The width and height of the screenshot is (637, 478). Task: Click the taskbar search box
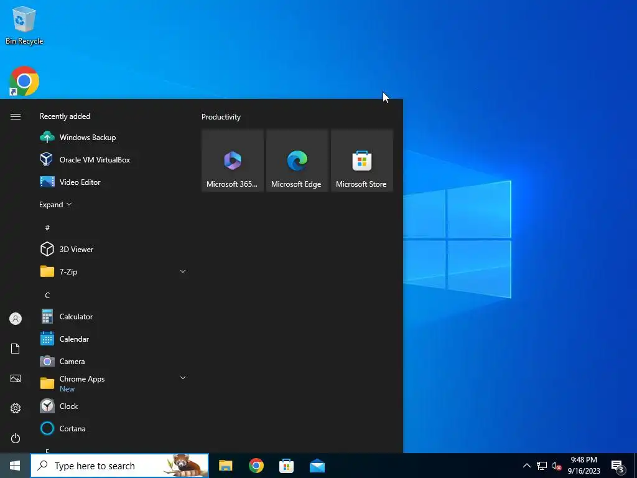tap(119, 466)
